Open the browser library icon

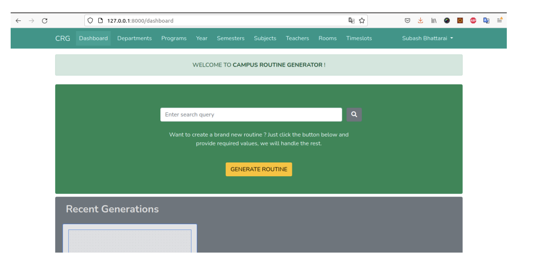[x=434, y=20]
